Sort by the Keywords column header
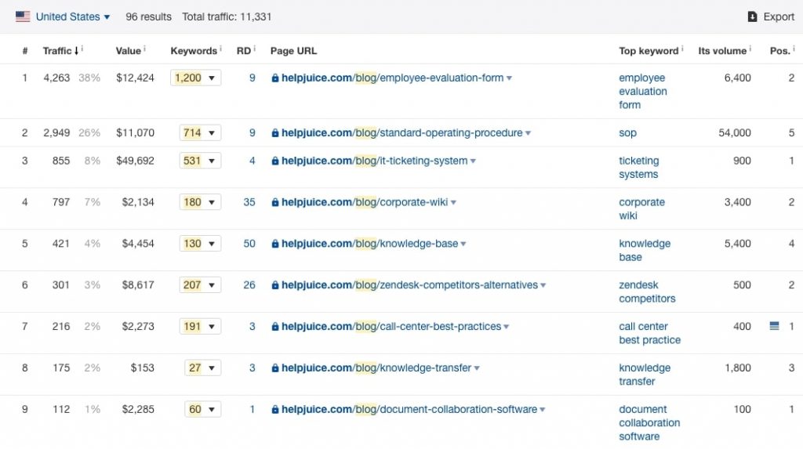The height and width of the screenshot is (449, 803). (194, 51)
